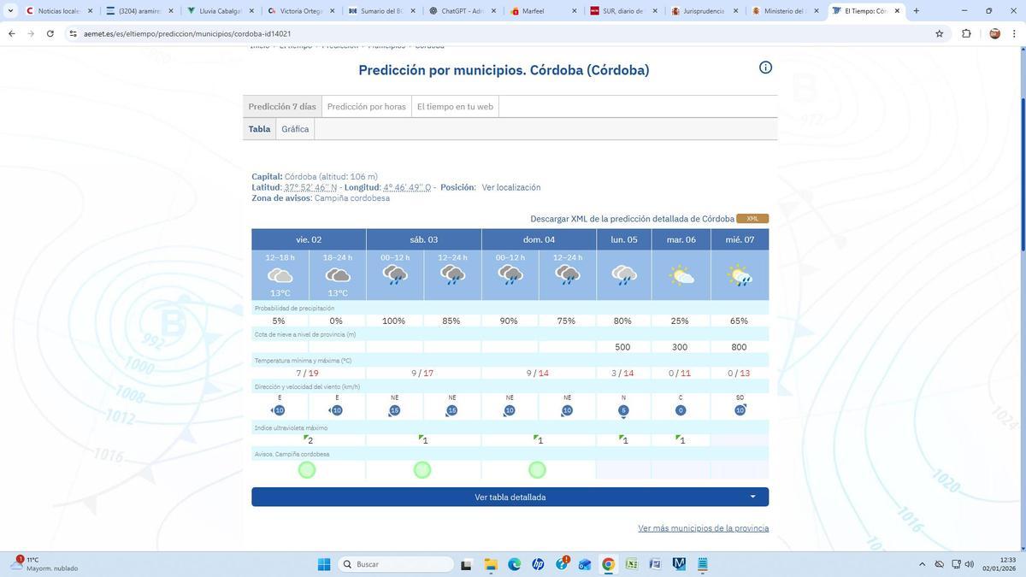Switch to the 'Predicción por horas' tab
Screen dimensions: 1026x577
click(368, 106)
